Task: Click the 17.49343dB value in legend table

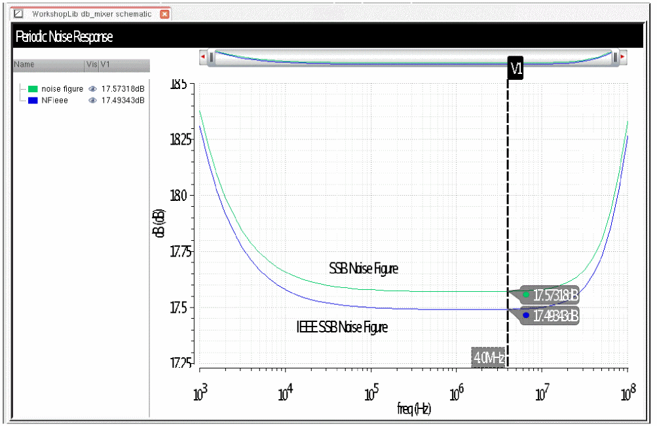Action: coord(122,100)
